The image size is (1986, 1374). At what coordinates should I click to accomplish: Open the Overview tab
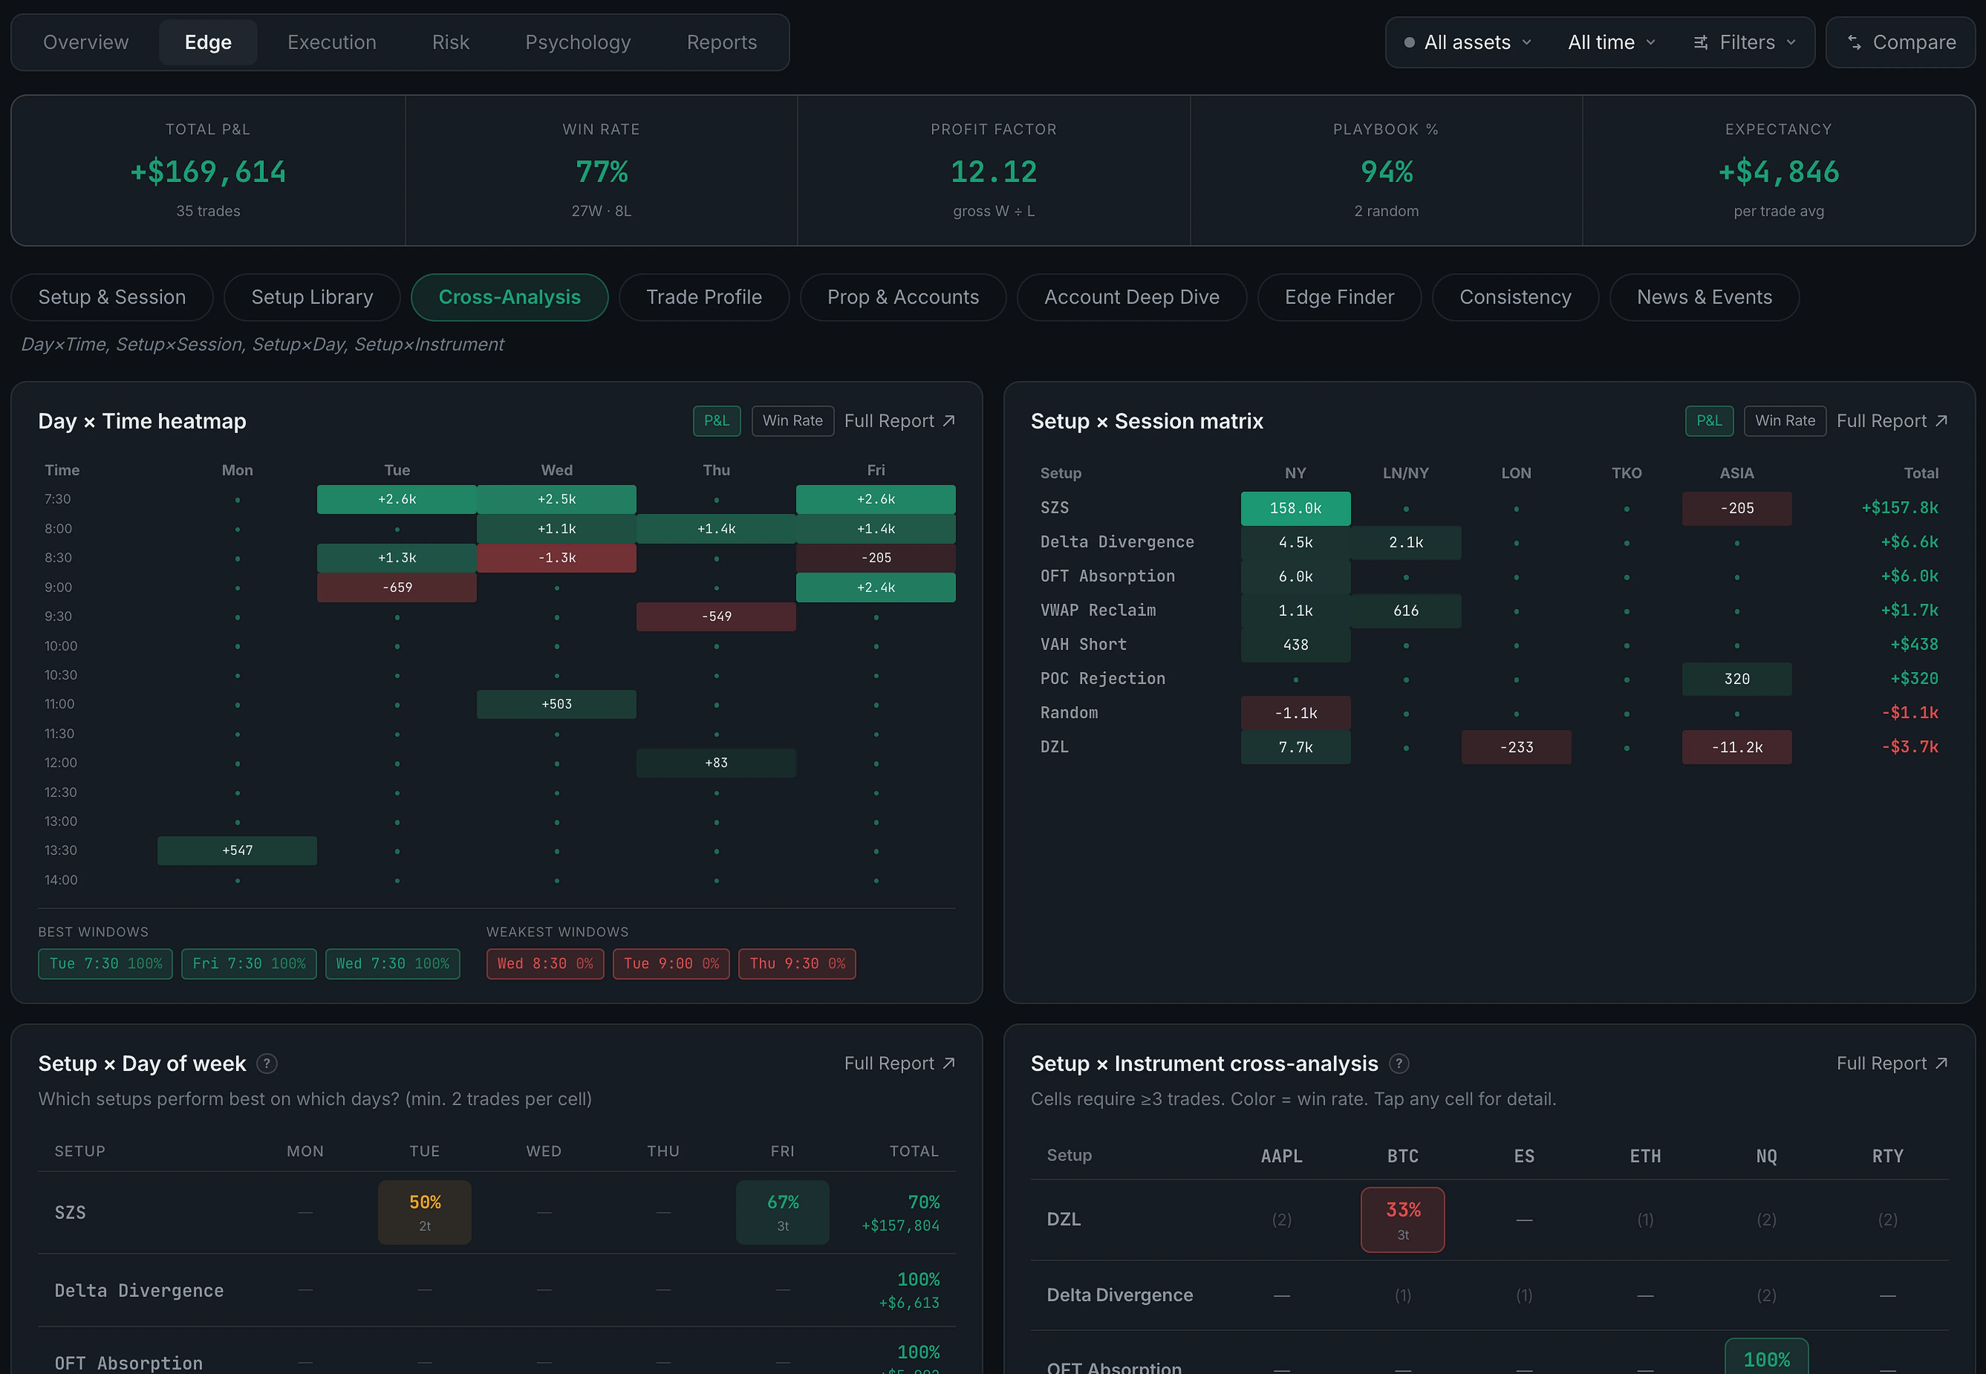point(86,42)
